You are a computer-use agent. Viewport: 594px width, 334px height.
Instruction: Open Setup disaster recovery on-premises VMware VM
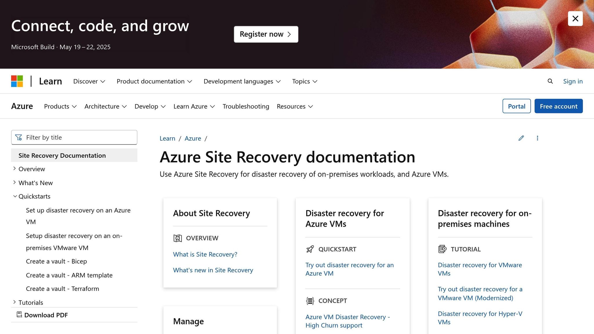click(x=74, y=242)
